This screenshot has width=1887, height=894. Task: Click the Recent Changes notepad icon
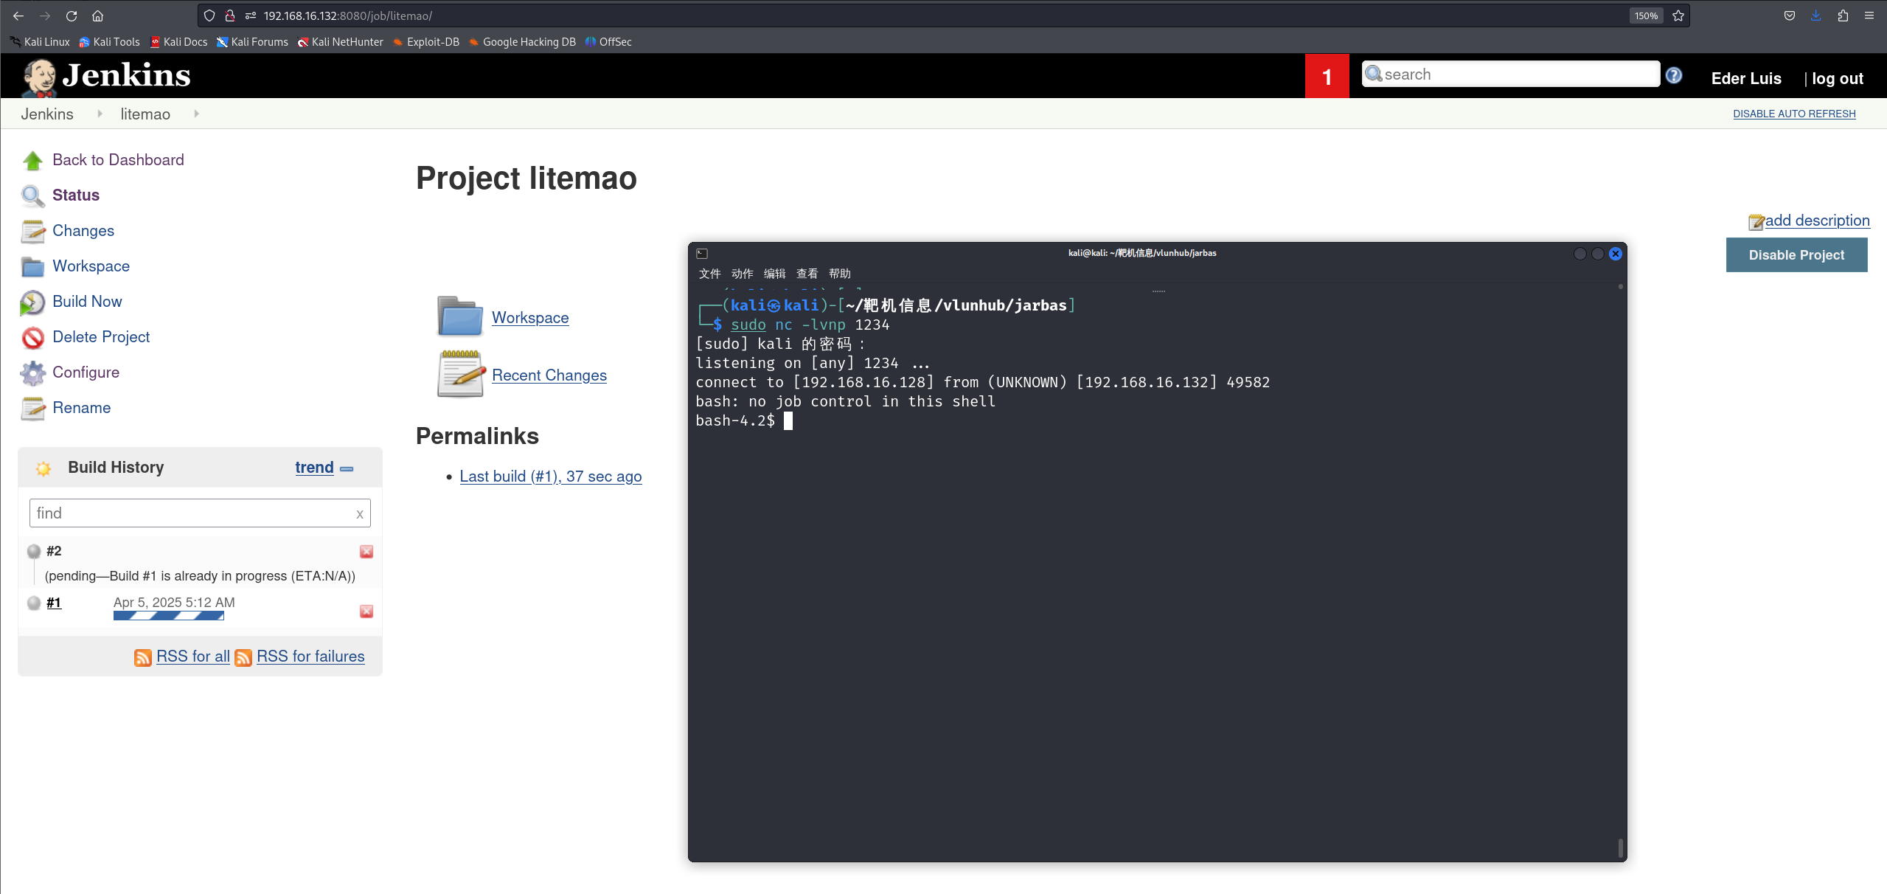click(x=460, y=375)
